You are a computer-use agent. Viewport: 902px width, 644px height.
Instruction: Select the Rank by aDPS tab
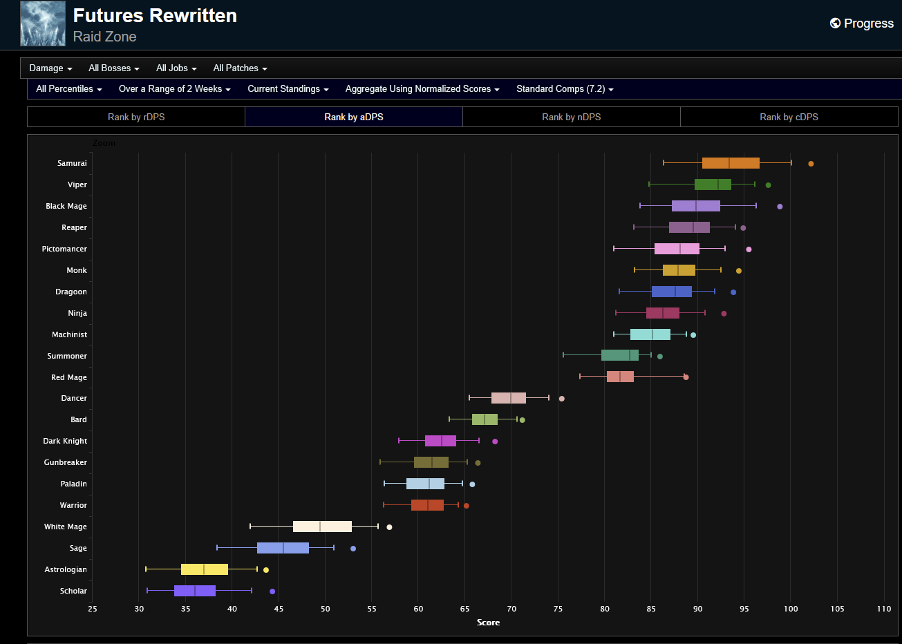pyautogui.click(x=354, y=117)
